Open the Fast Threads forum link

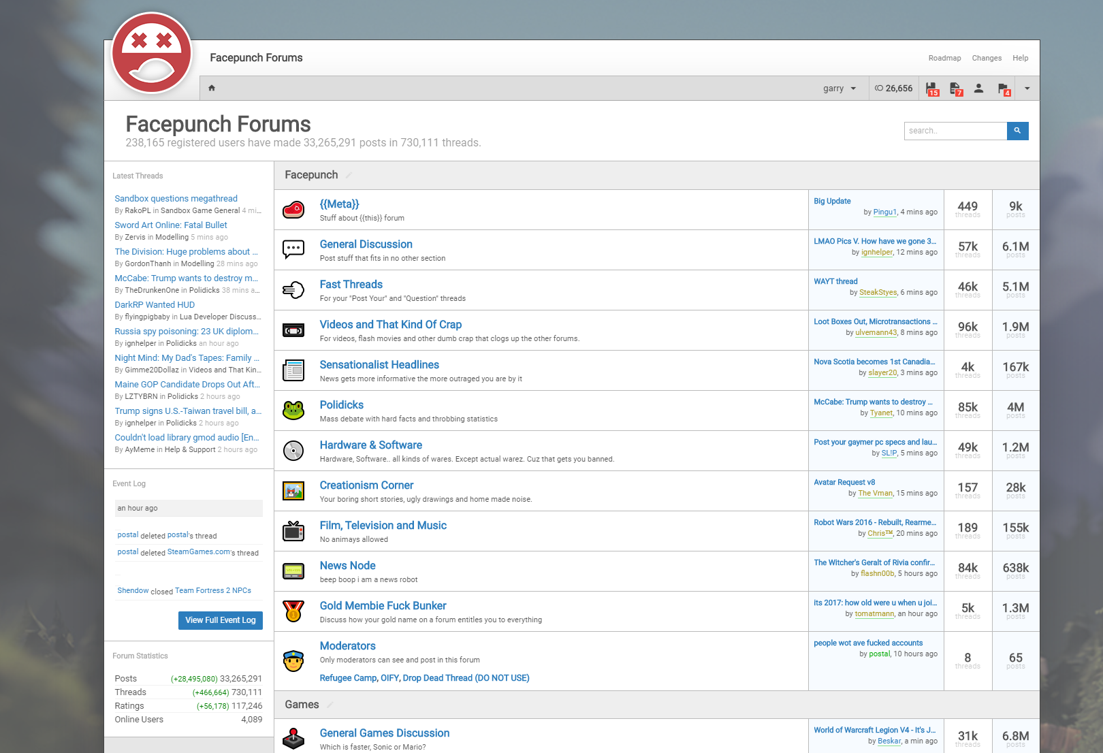pos(351,285)
